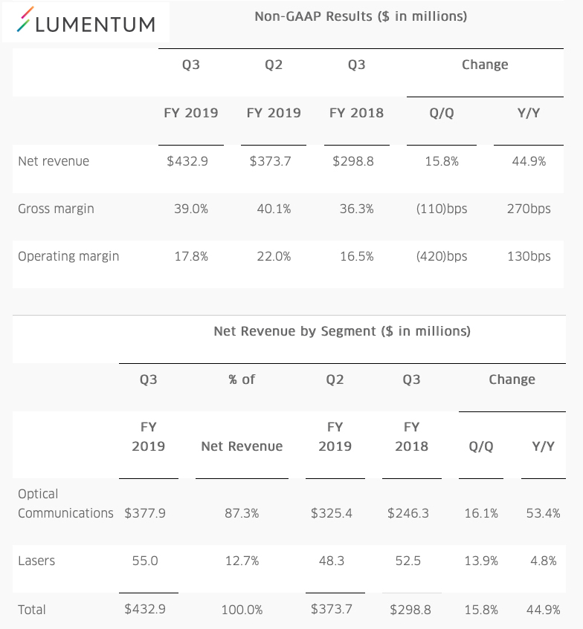Click the (420)bps operating margin change
Viewport: 583px width, 629px height.
pyautogui.click(x=442, y=256)
